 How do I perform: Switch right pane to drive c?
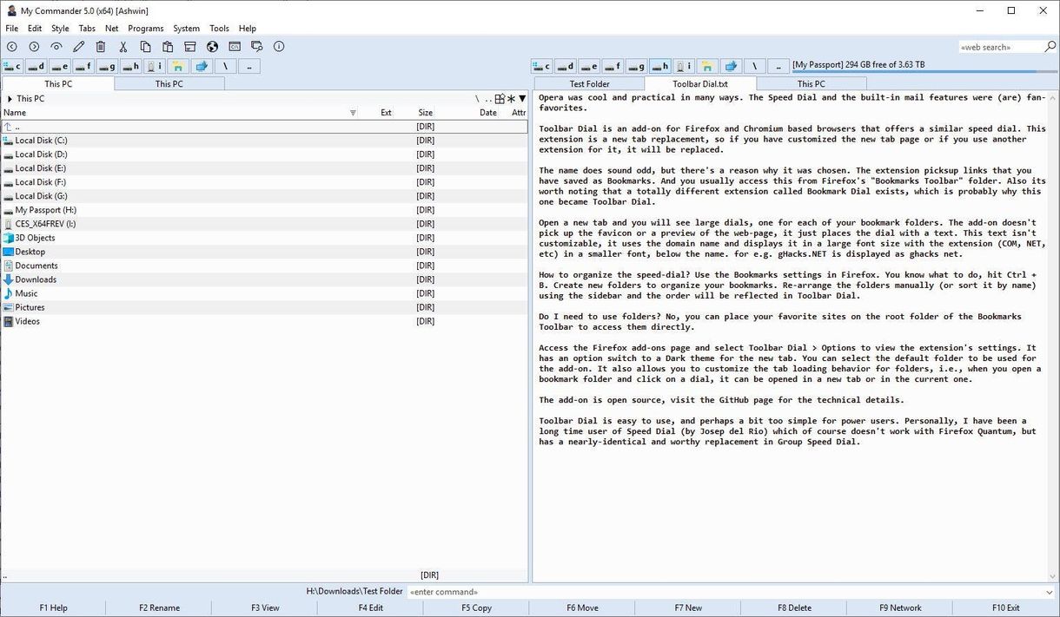click(x=542, y=66)
